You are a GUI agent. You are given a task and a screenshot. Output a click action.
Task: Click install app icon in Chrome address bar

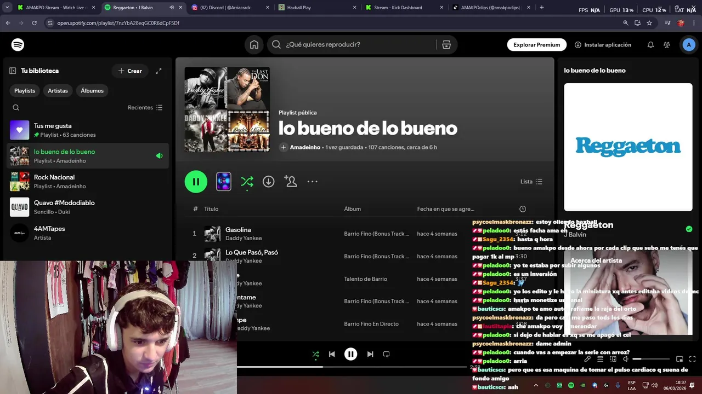click(x=637, y=23)
